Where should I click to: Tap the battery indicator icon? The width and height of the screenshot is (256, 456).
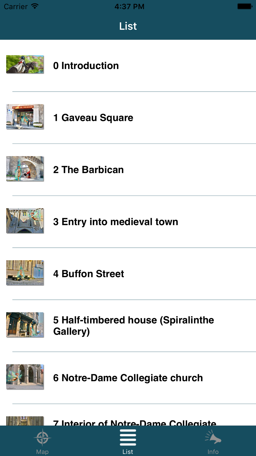pyautogui.click(x=245, y=6)
